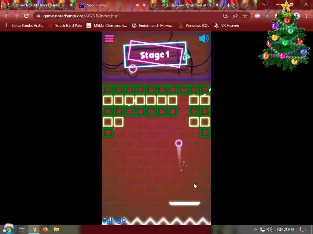The height and width of the screenshot is (234, 313).
Task: Click the gray S extension icon
Action: click(x=267, y=16)
